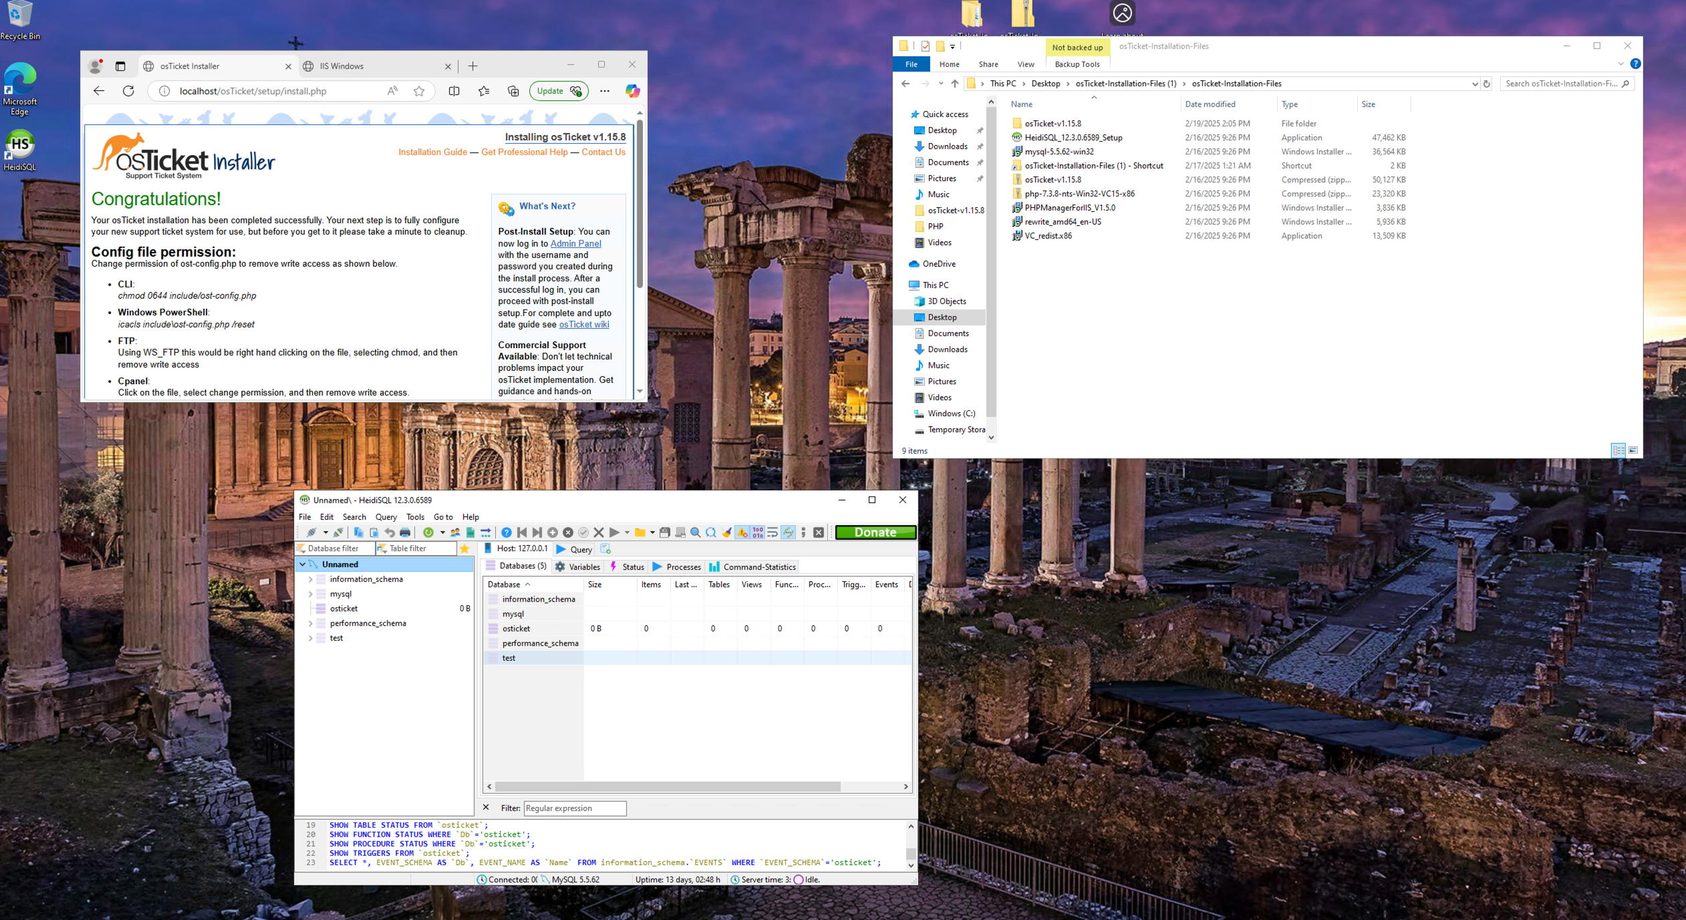Viewport: 1686px width, 920px height.
Task: Toggle the stop-on-errors warning button in HeidiSQL
Action: 742,532
